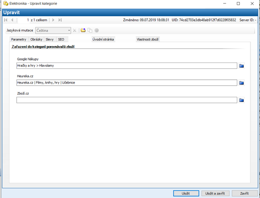Click the delete X icon beside language dropdown
Image resolution: width=260 pixels, height=198 pixels.
click(74, 30)
